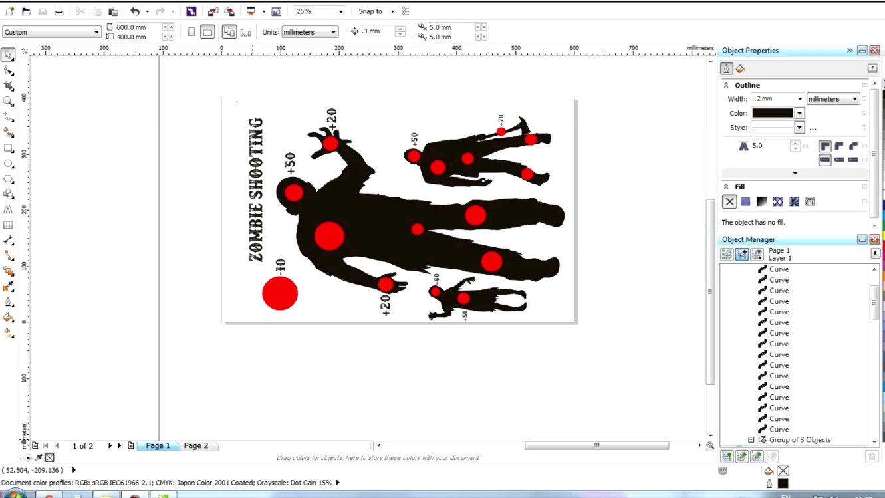Create a new document from the toolbar

click(x=10, y=11)
